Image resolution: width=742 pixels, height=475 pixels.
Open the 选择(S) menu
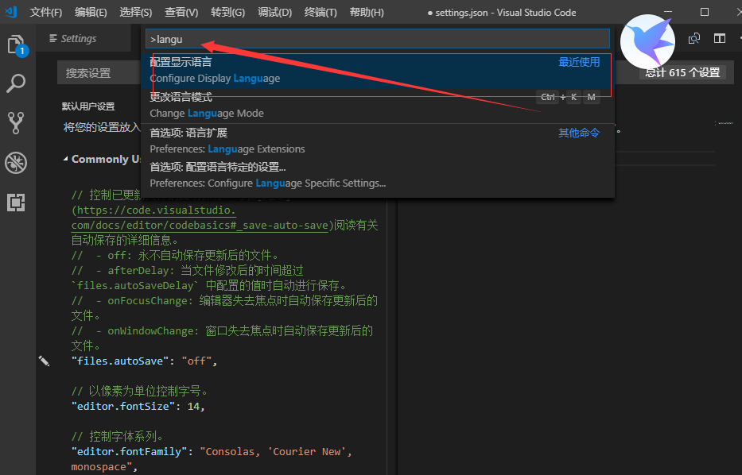pyautogui.click(x=136, y=12)
